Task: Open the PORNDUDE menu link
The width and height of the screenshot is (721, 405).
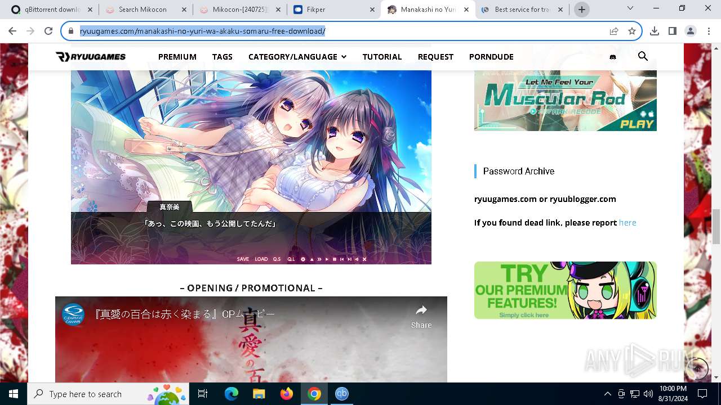Action: (x=491, y=57)
